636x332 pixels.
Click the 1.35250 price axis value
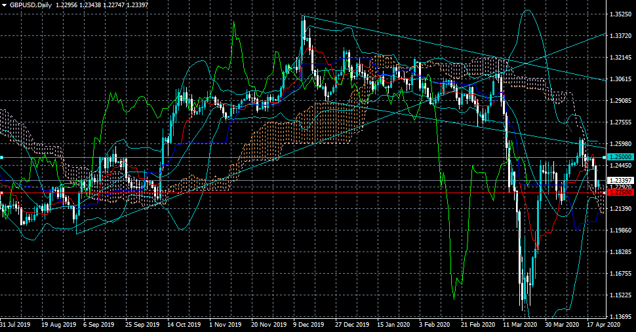tap(620, 14)
